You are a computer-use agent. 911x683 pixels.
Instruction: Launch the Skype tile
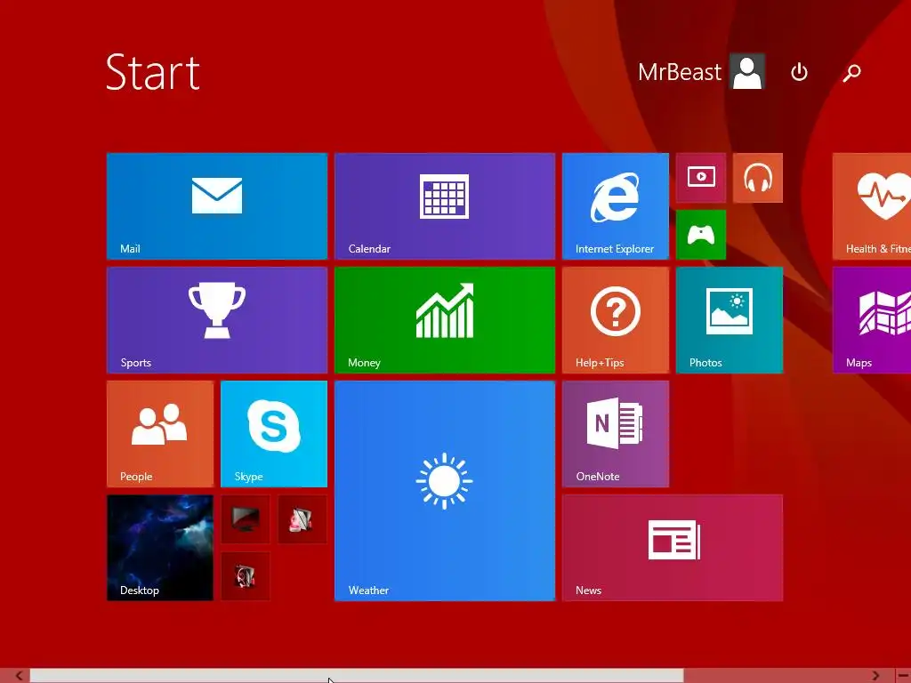click(274, 434)
